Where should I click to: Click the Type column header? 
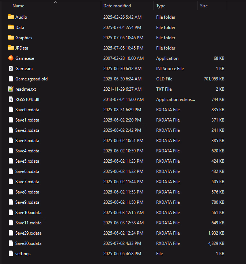pyautogui.click(x=161, y=6)
